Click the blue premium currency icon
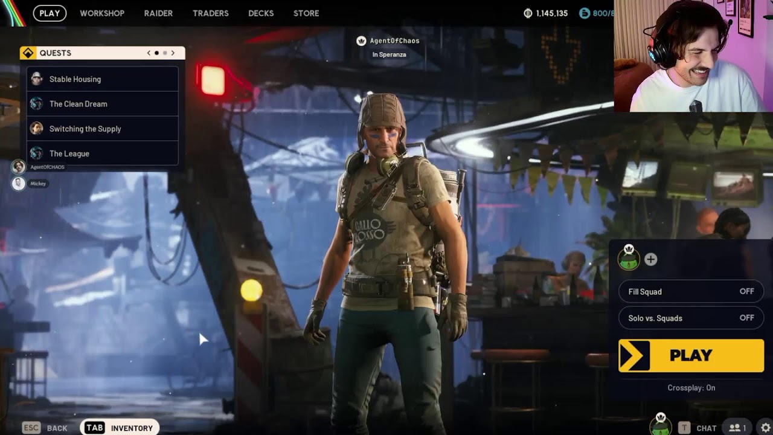 (584, 13)
